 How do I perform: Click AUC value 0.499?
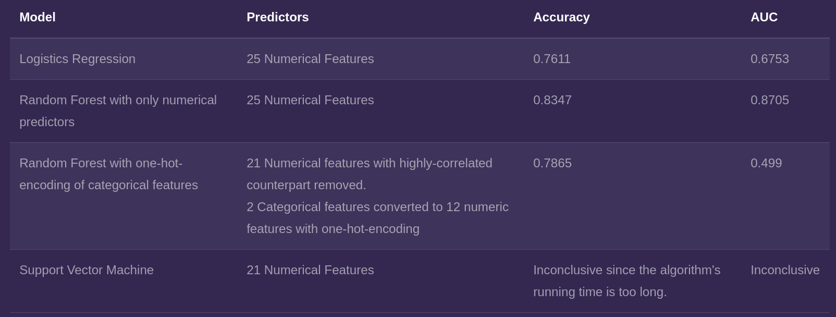click(x=766, y=163)
